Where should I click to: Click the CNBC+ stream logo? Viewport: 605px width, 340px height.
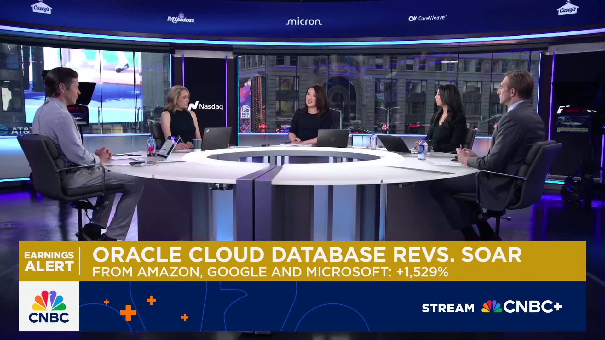point(521,307)
